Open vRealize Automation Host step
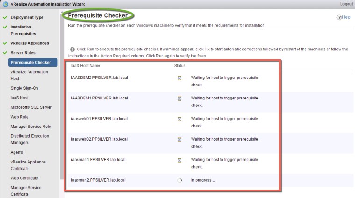The image size is (355, 198). tap(29, 75)
